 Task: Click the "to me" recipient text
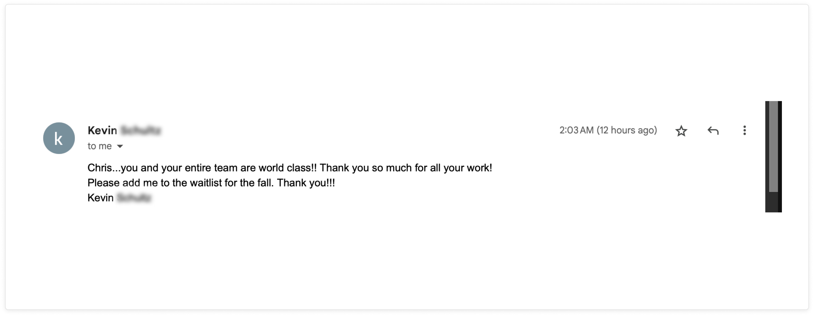[x=100, y=146]
